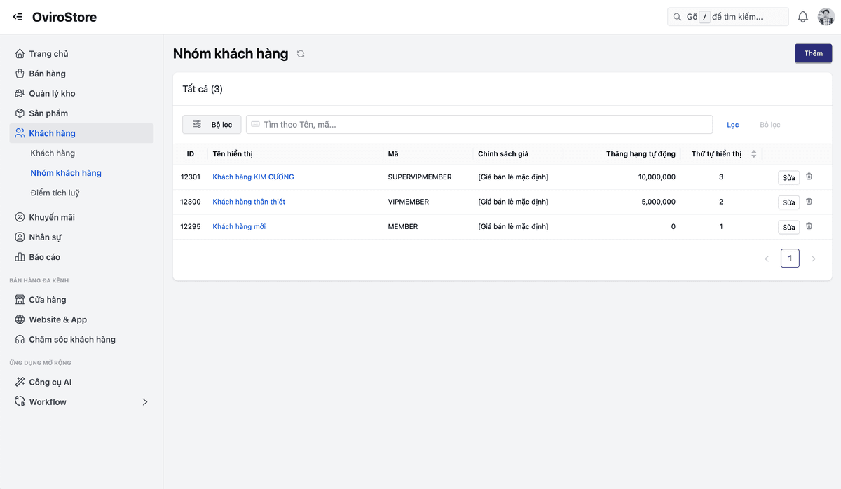841x489 pixels.
Task: Collapse the sidebar with the menu icon
Action: pyautogui.click(x=18, y=17)
